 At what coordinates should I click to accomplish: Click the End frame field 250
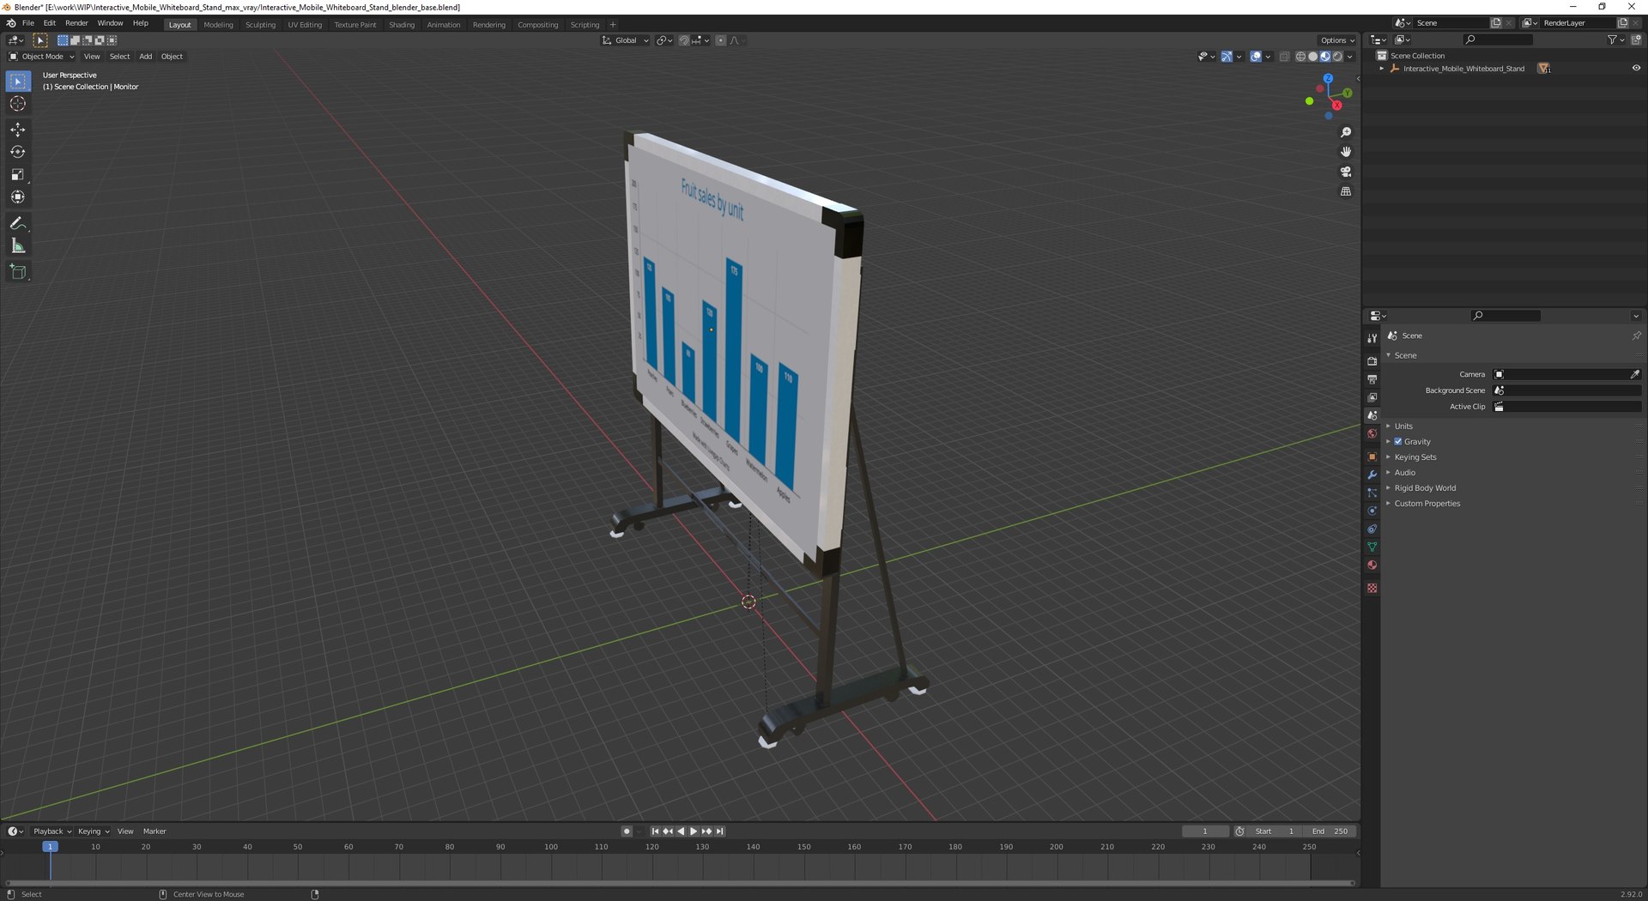tap(1331, 831)
